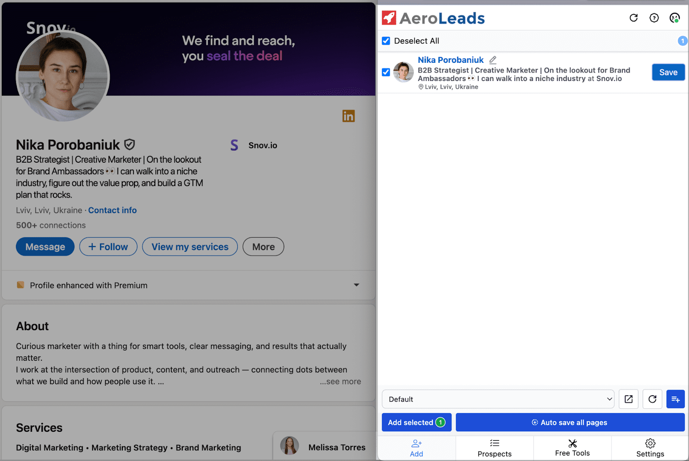Image resolution: width=689 pixels, height=461 pixels.
Task: Uncheck the Deselect All checkbox
Action: tap(385, 40)
